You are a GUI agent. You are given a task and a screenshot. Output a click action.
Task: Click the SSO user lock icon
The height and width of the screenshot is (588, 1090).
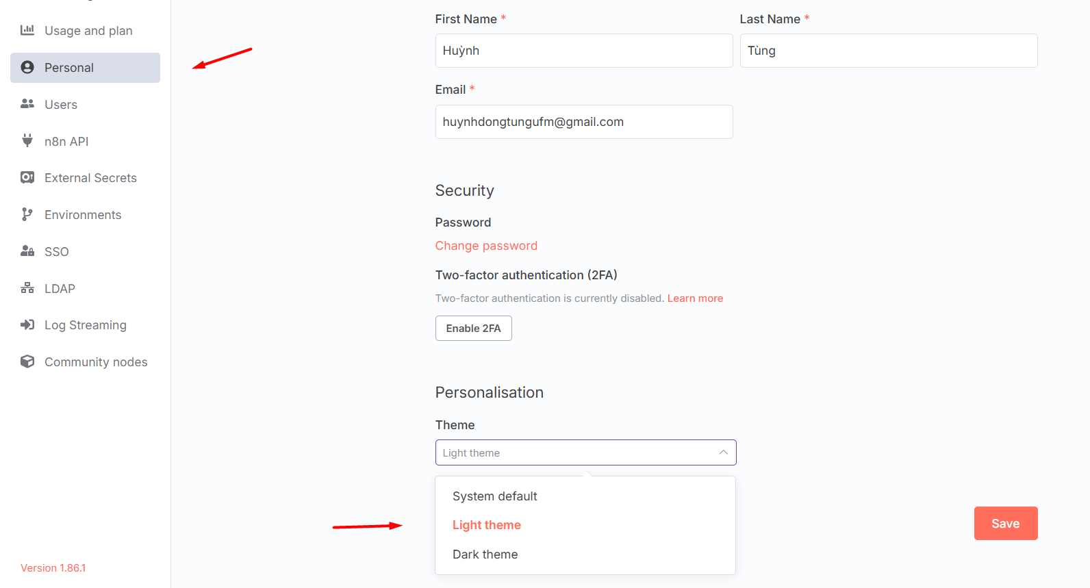coord(27,251)
